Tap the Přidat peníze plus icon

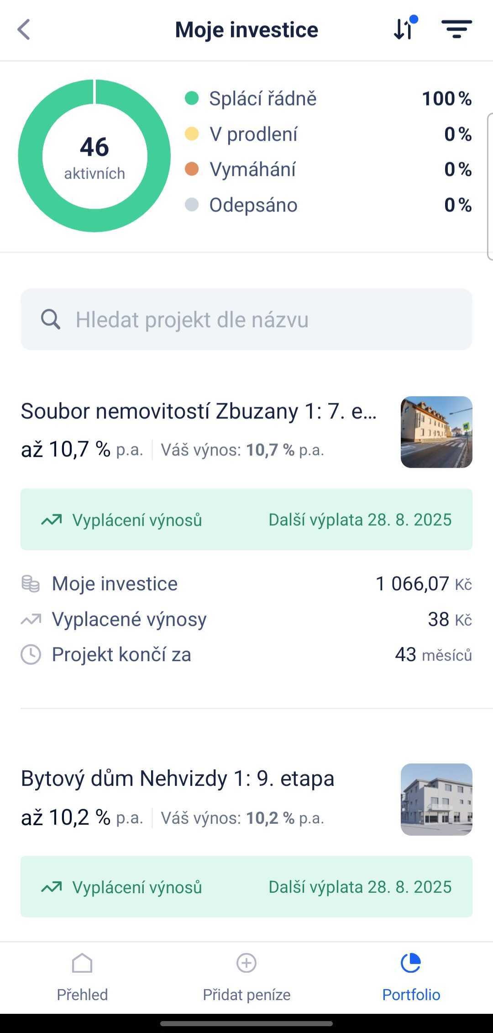tap(246, 964)
